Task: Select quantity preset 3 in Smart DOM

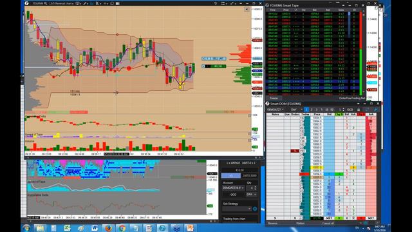Action: (x=316, y=110)
